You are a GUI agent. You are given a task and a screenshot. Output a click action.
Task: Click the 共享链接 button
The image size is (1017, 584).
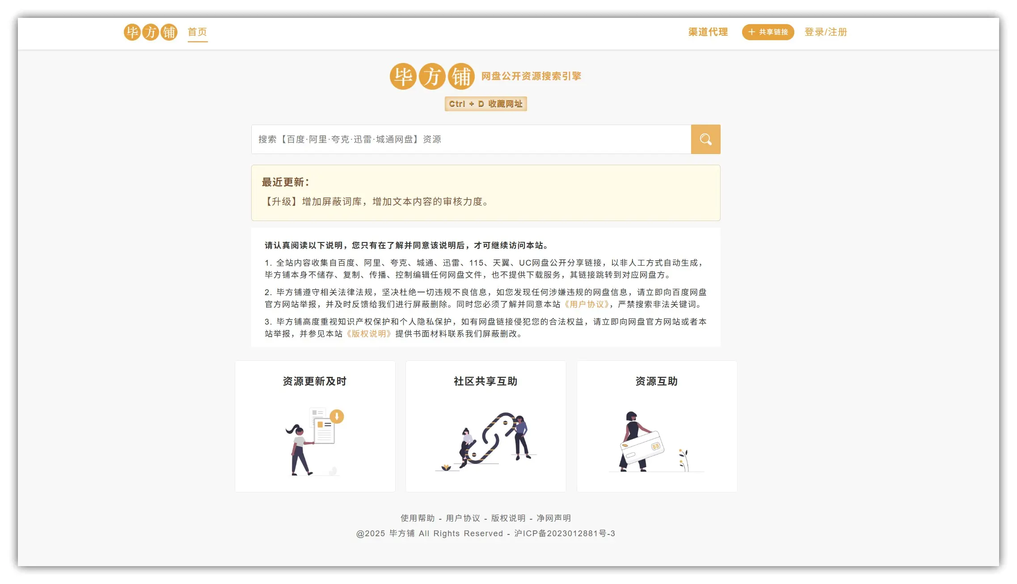[x=768, y=32]
